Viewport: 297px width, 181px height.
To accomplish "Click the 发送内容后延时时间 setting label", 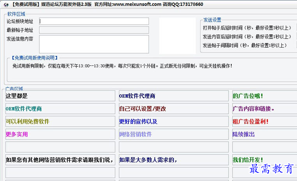I will pos(247,37).
